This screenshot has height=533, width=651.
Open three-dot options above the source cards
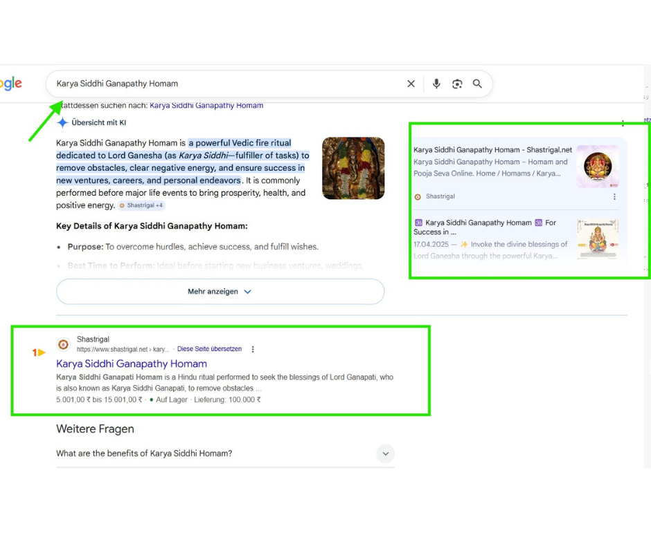tap(623, 122)
